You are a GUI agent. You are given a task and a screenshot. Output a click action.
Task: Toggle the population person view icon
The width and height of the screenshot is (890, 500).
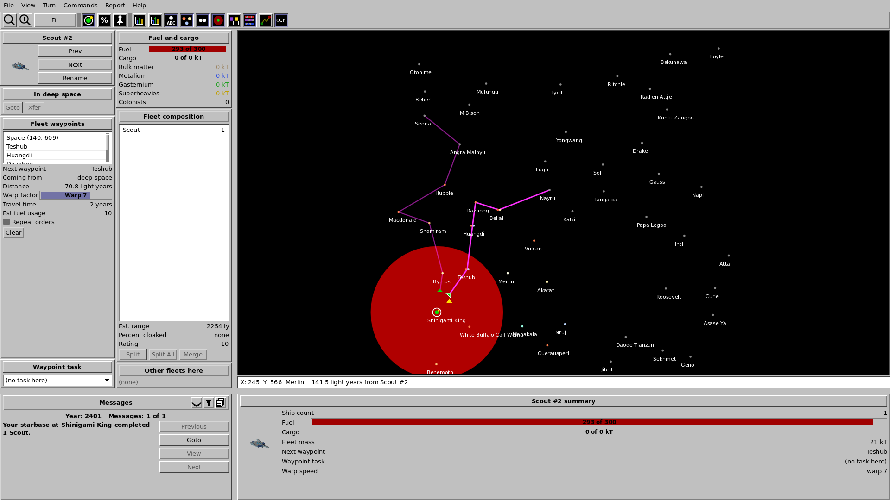click(120, 20)
